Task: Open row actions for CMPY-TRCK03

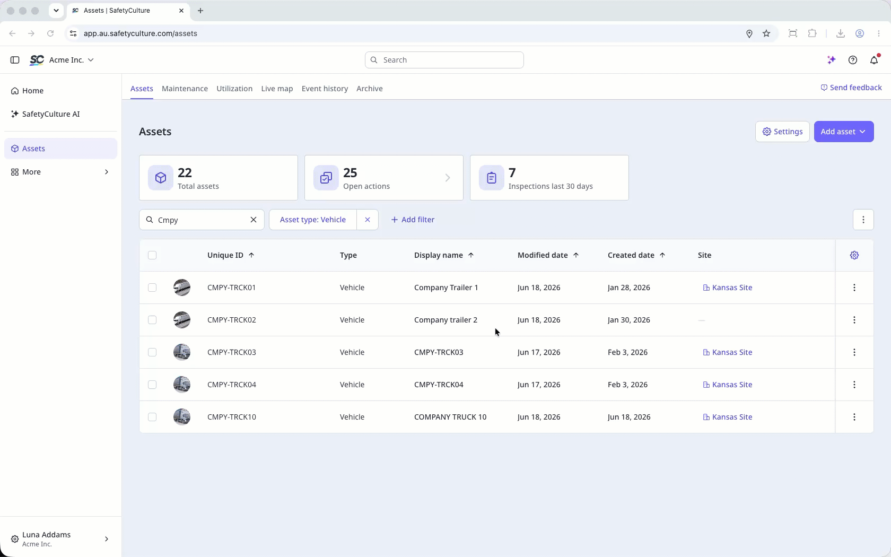Action: click(854, 352)
